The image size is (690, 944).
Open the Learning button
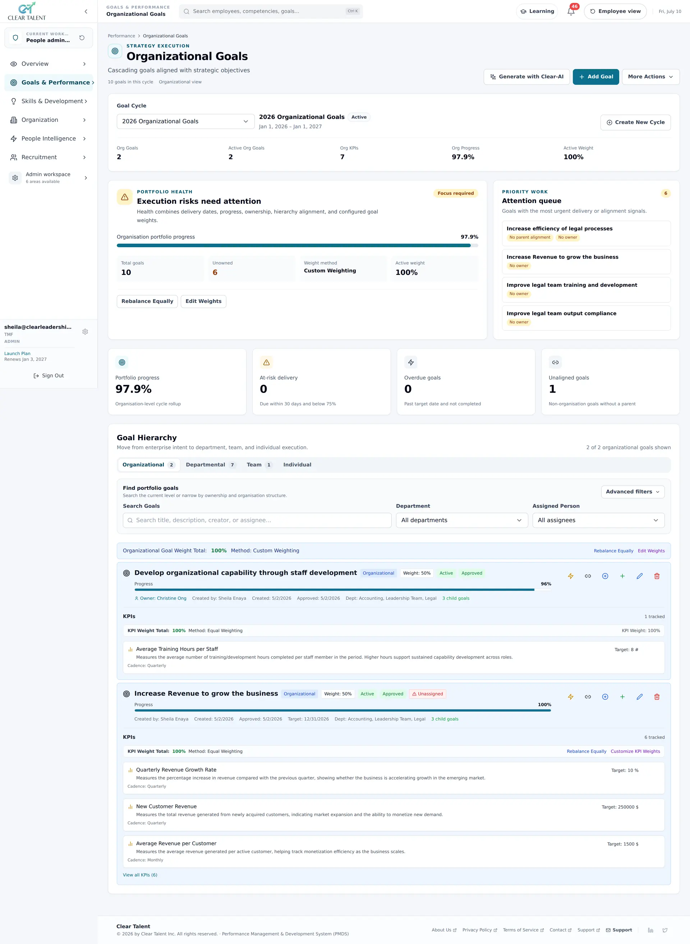[537, 11]
